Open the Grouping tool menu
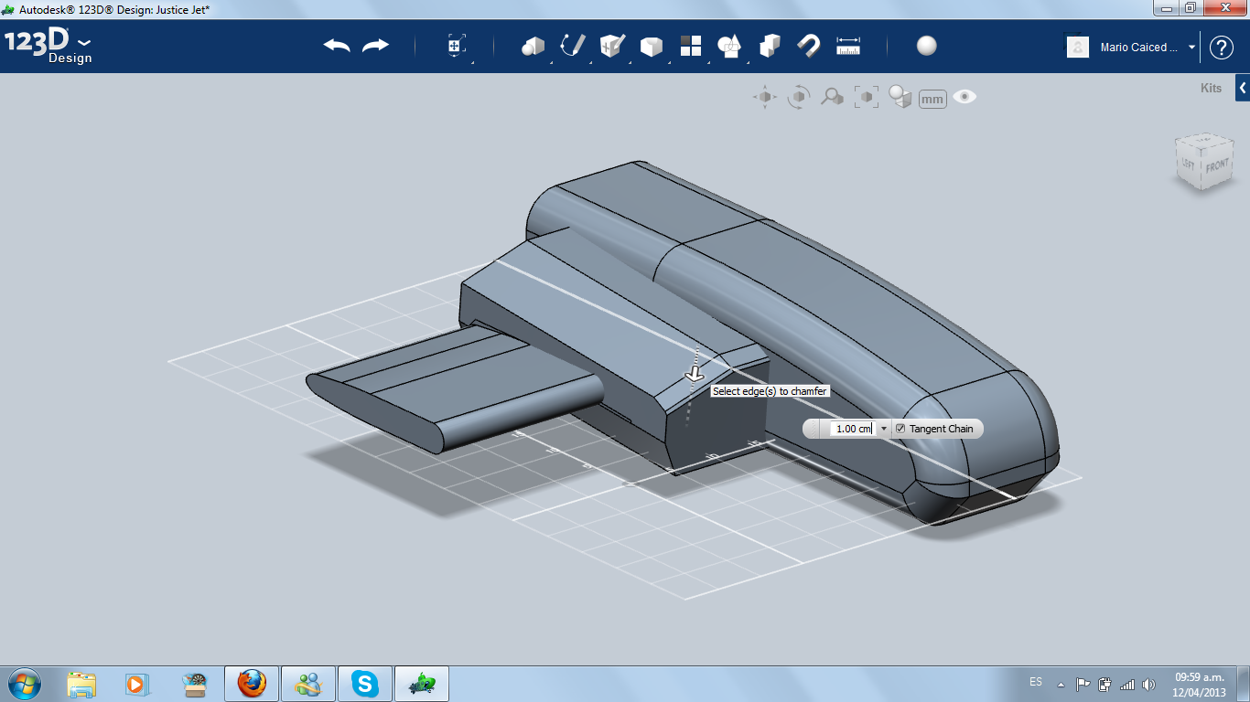Screen dimensions: 1250x702 coord(729,46)
